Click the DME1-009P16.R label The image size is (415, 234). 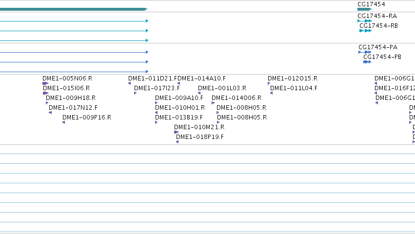click(x=87, y=117)
